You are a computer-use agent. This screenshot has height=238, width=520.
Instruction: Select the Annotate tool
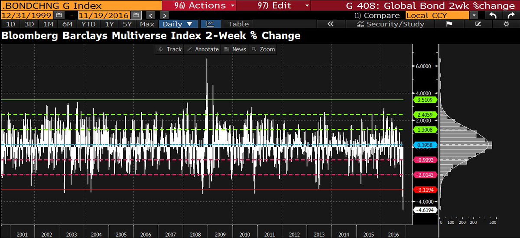pos(203,49)
